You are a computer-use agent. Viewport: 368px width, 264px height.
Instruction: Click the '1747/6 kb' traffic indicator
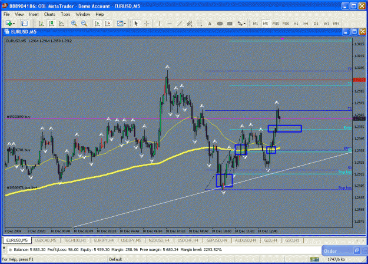click(336, 259)
